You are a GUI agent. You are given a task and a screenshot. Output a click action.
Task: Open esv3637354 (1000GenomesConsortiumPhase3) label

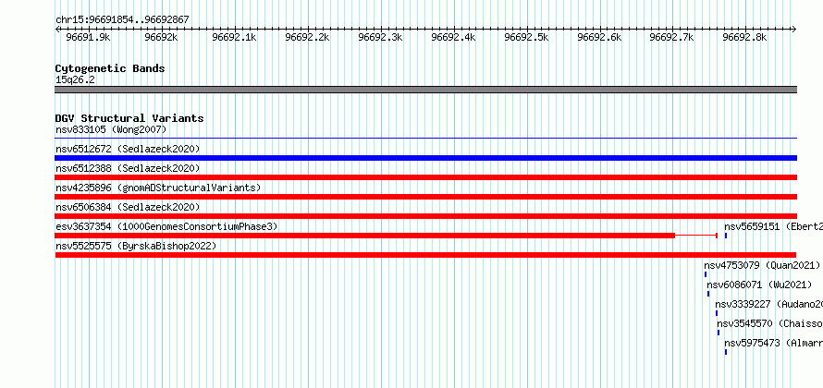[166, 226]
